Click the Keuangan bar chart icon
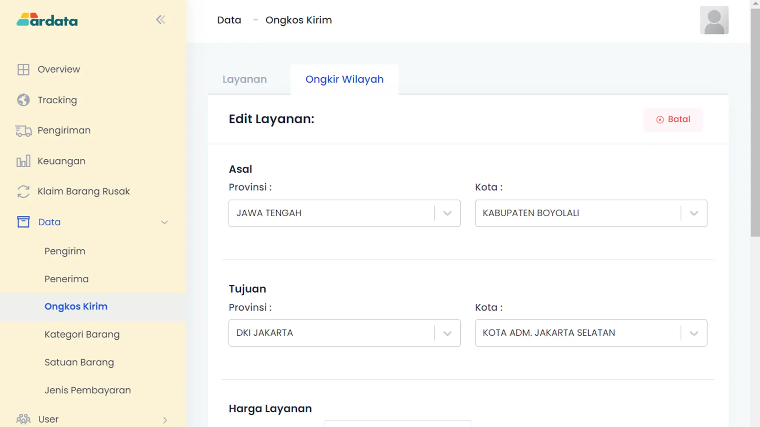This screenshot has height=427, width=760. click(23, 161)
